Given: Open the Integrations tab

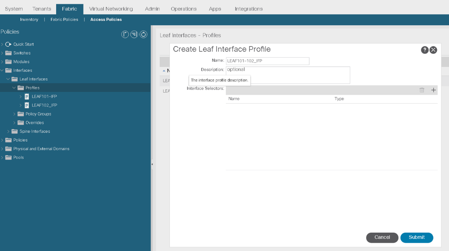Looking at the screenshot, I should (249, 9).
